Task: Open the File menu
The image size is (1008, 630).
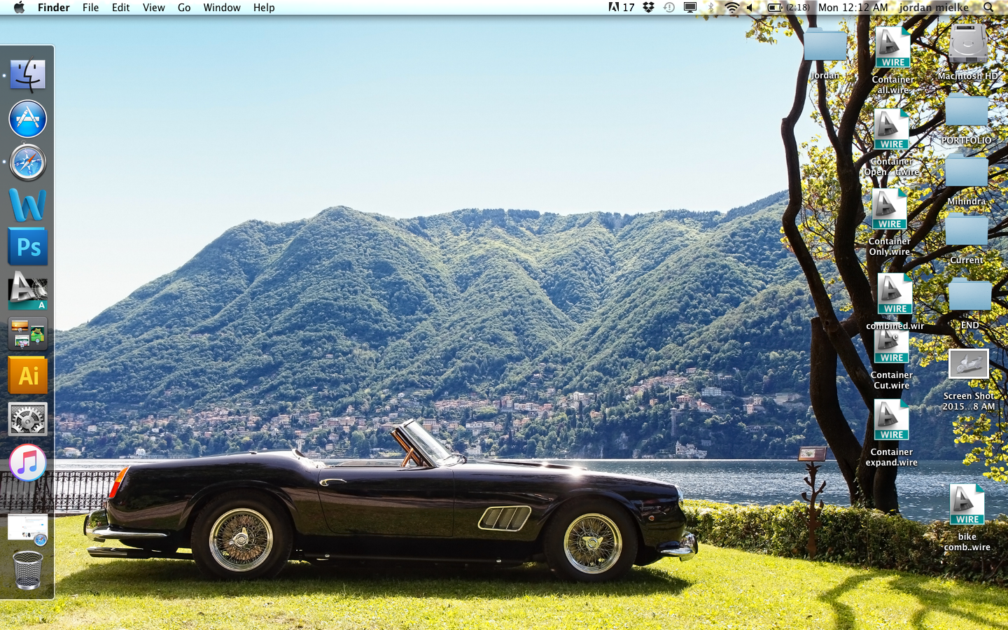Action: click(90, 8)
